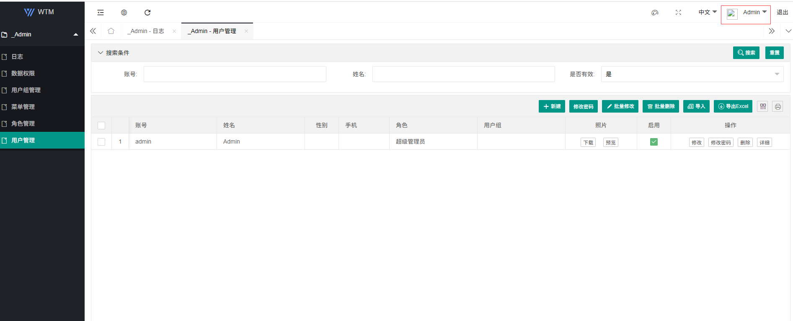Viewport: 793px width, 321px height.
Task: Toggle the 启用 checkbox for admin
Action: click(x=654, y=142)
